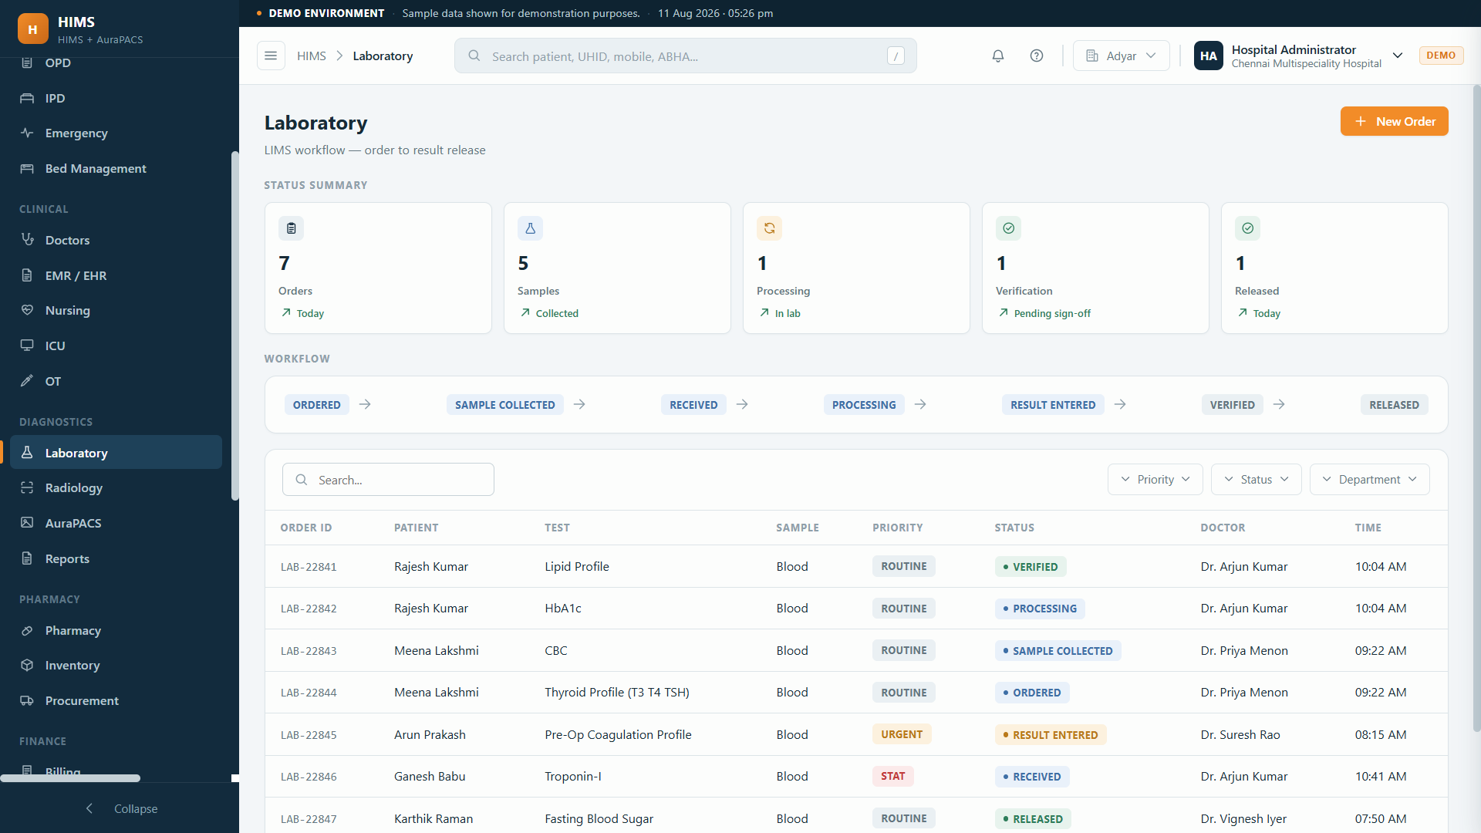Click the Laboratory breadcrumb
Screen dimensions: 1481x833
(x=383, y=56)
